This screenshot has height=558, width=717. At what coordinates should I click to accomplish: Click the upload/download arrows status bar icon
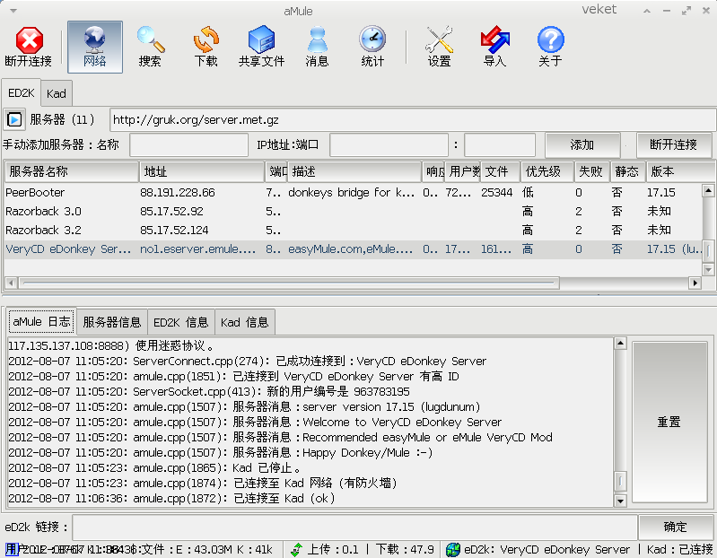pos(296,549)
